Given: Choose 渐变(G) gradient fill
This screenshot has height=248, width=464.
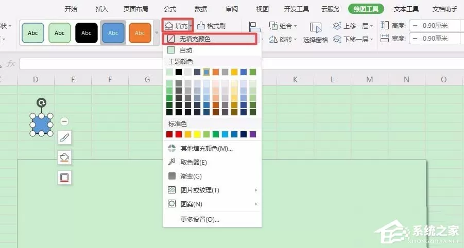Looking at the screenshot, I should tap(212, 176).
